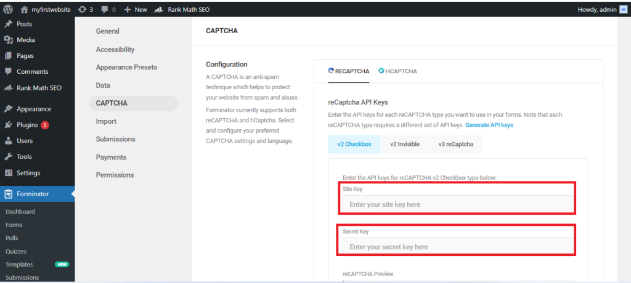Image resolution: width=631 pixels, height=283 pixels.
Task: Select the v2 Invisible key type
Action: 404,145
